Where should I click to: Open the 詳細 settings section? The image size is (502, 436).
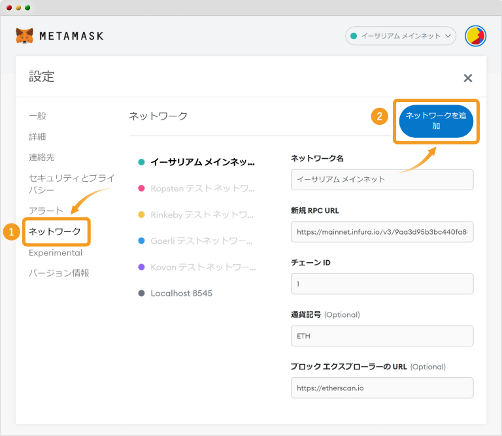[x=37, y=137]
